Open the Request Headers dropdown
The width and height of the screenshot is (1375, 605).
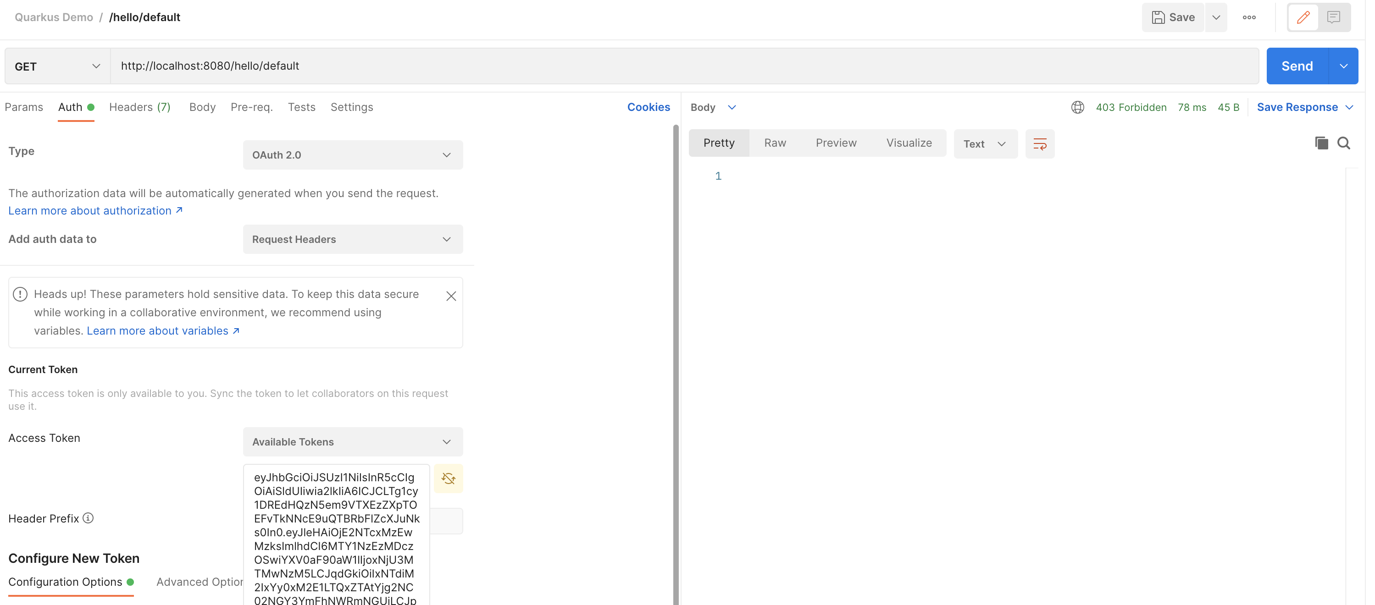coord(352,239)
